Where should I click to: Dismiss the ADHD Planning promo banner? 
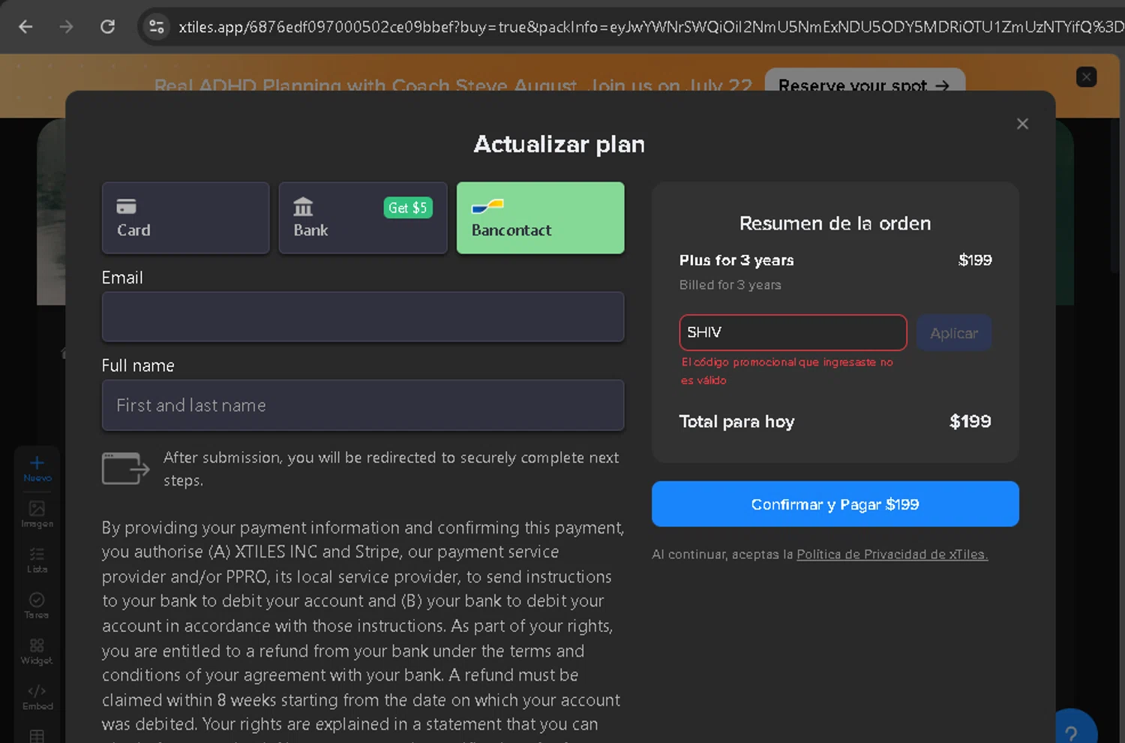(x=1086, y=77)
